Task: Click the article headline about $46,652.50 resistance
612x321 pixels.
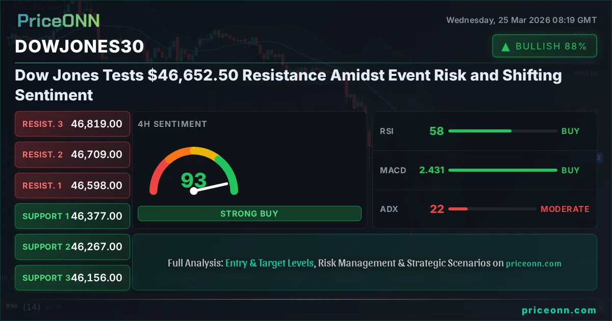Action: coord(288,85)
